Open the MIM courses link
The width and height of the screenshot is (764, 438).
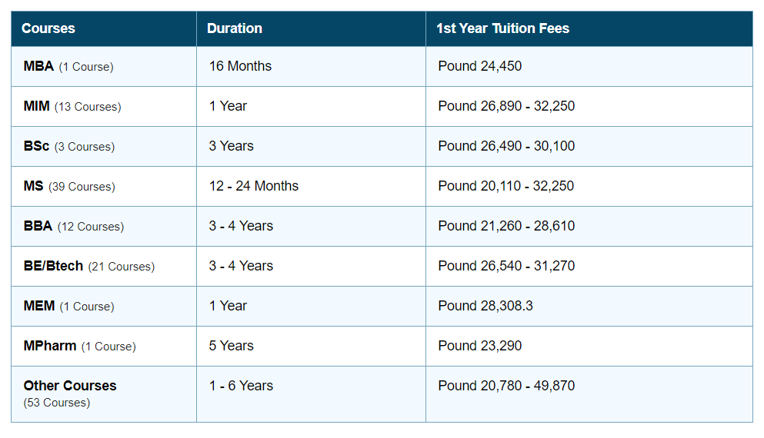(x=37, y=106)
